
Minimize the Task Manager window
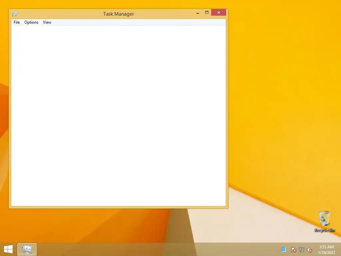[198, 13]
